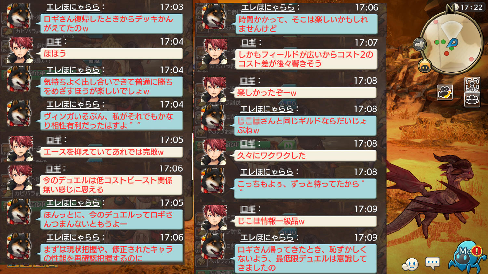
Task: Select the 楽しかったぞーw chat bubble
Action: pos(305,93)
